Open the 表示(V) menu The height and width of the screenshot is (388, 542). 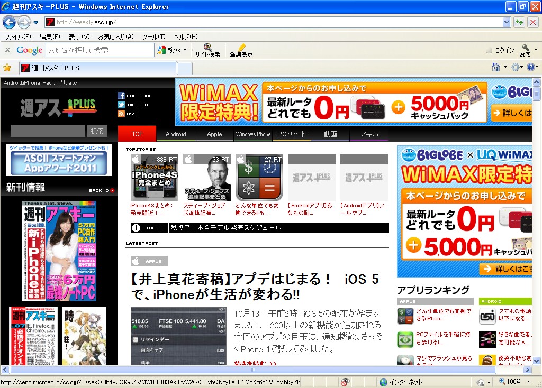(79, 36)
